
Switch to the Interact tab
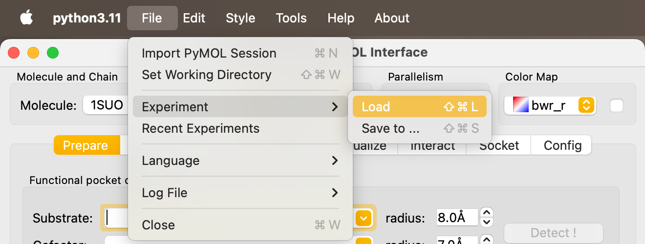pyautogui.click(x=432, y=145)
